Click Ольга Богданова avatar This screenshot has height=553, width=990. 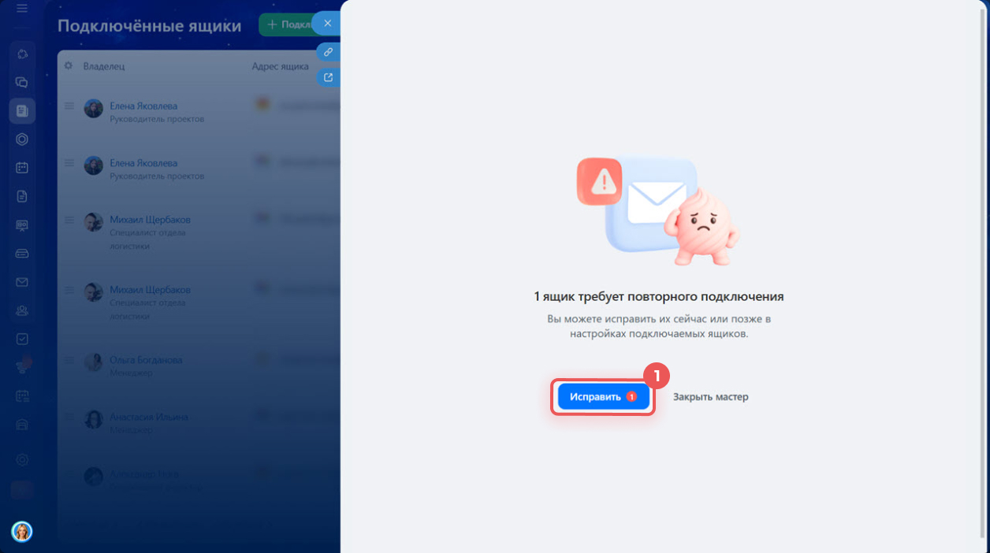(94, 362)
